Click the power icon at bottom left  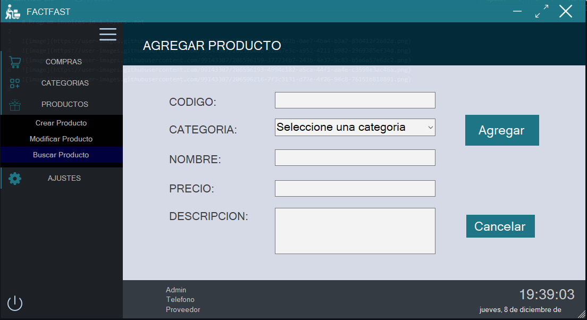[x=14, y=303]
